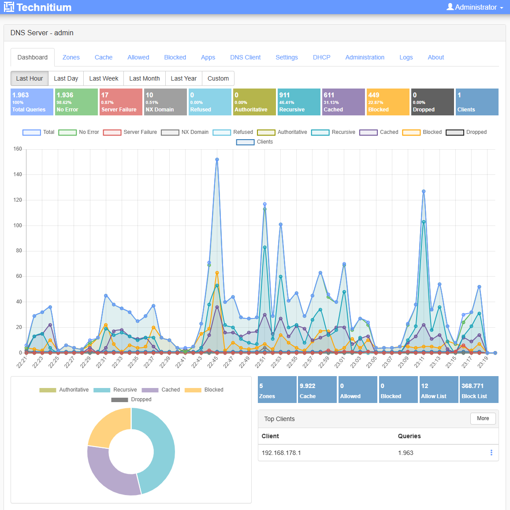Hide Server Failure series in chart legend

130,132
